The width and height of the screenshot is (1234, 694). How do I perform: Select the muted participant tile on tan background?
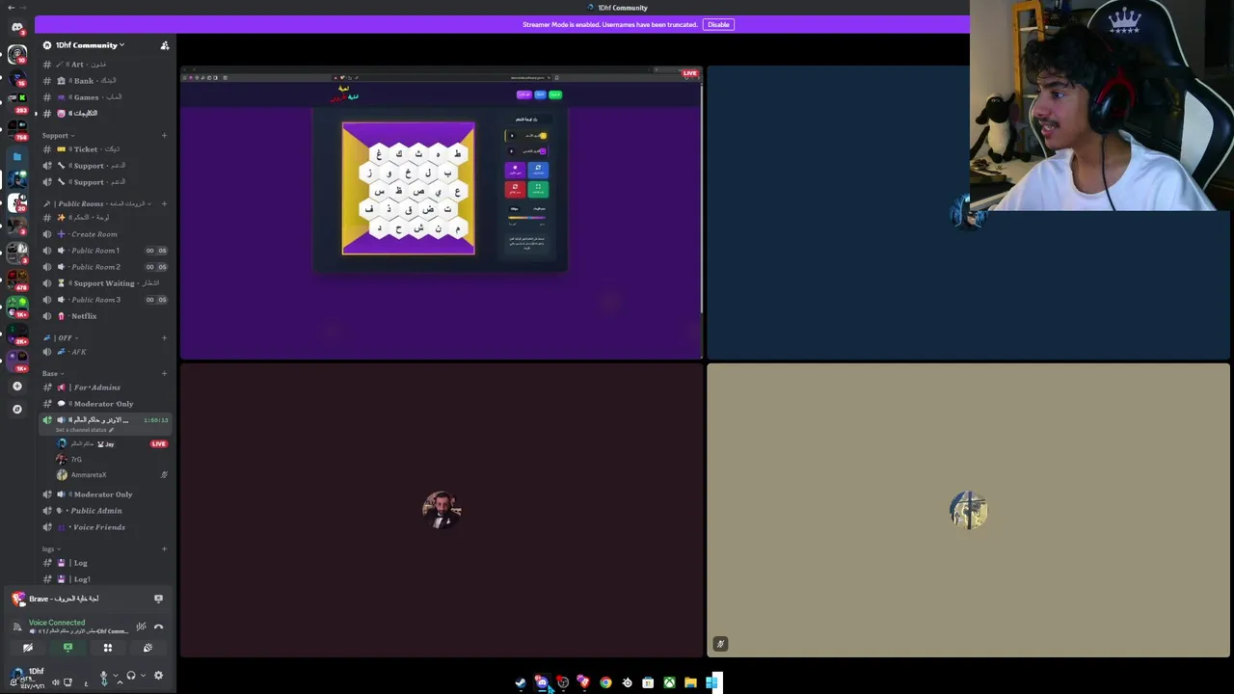click(x=968, y=511)
